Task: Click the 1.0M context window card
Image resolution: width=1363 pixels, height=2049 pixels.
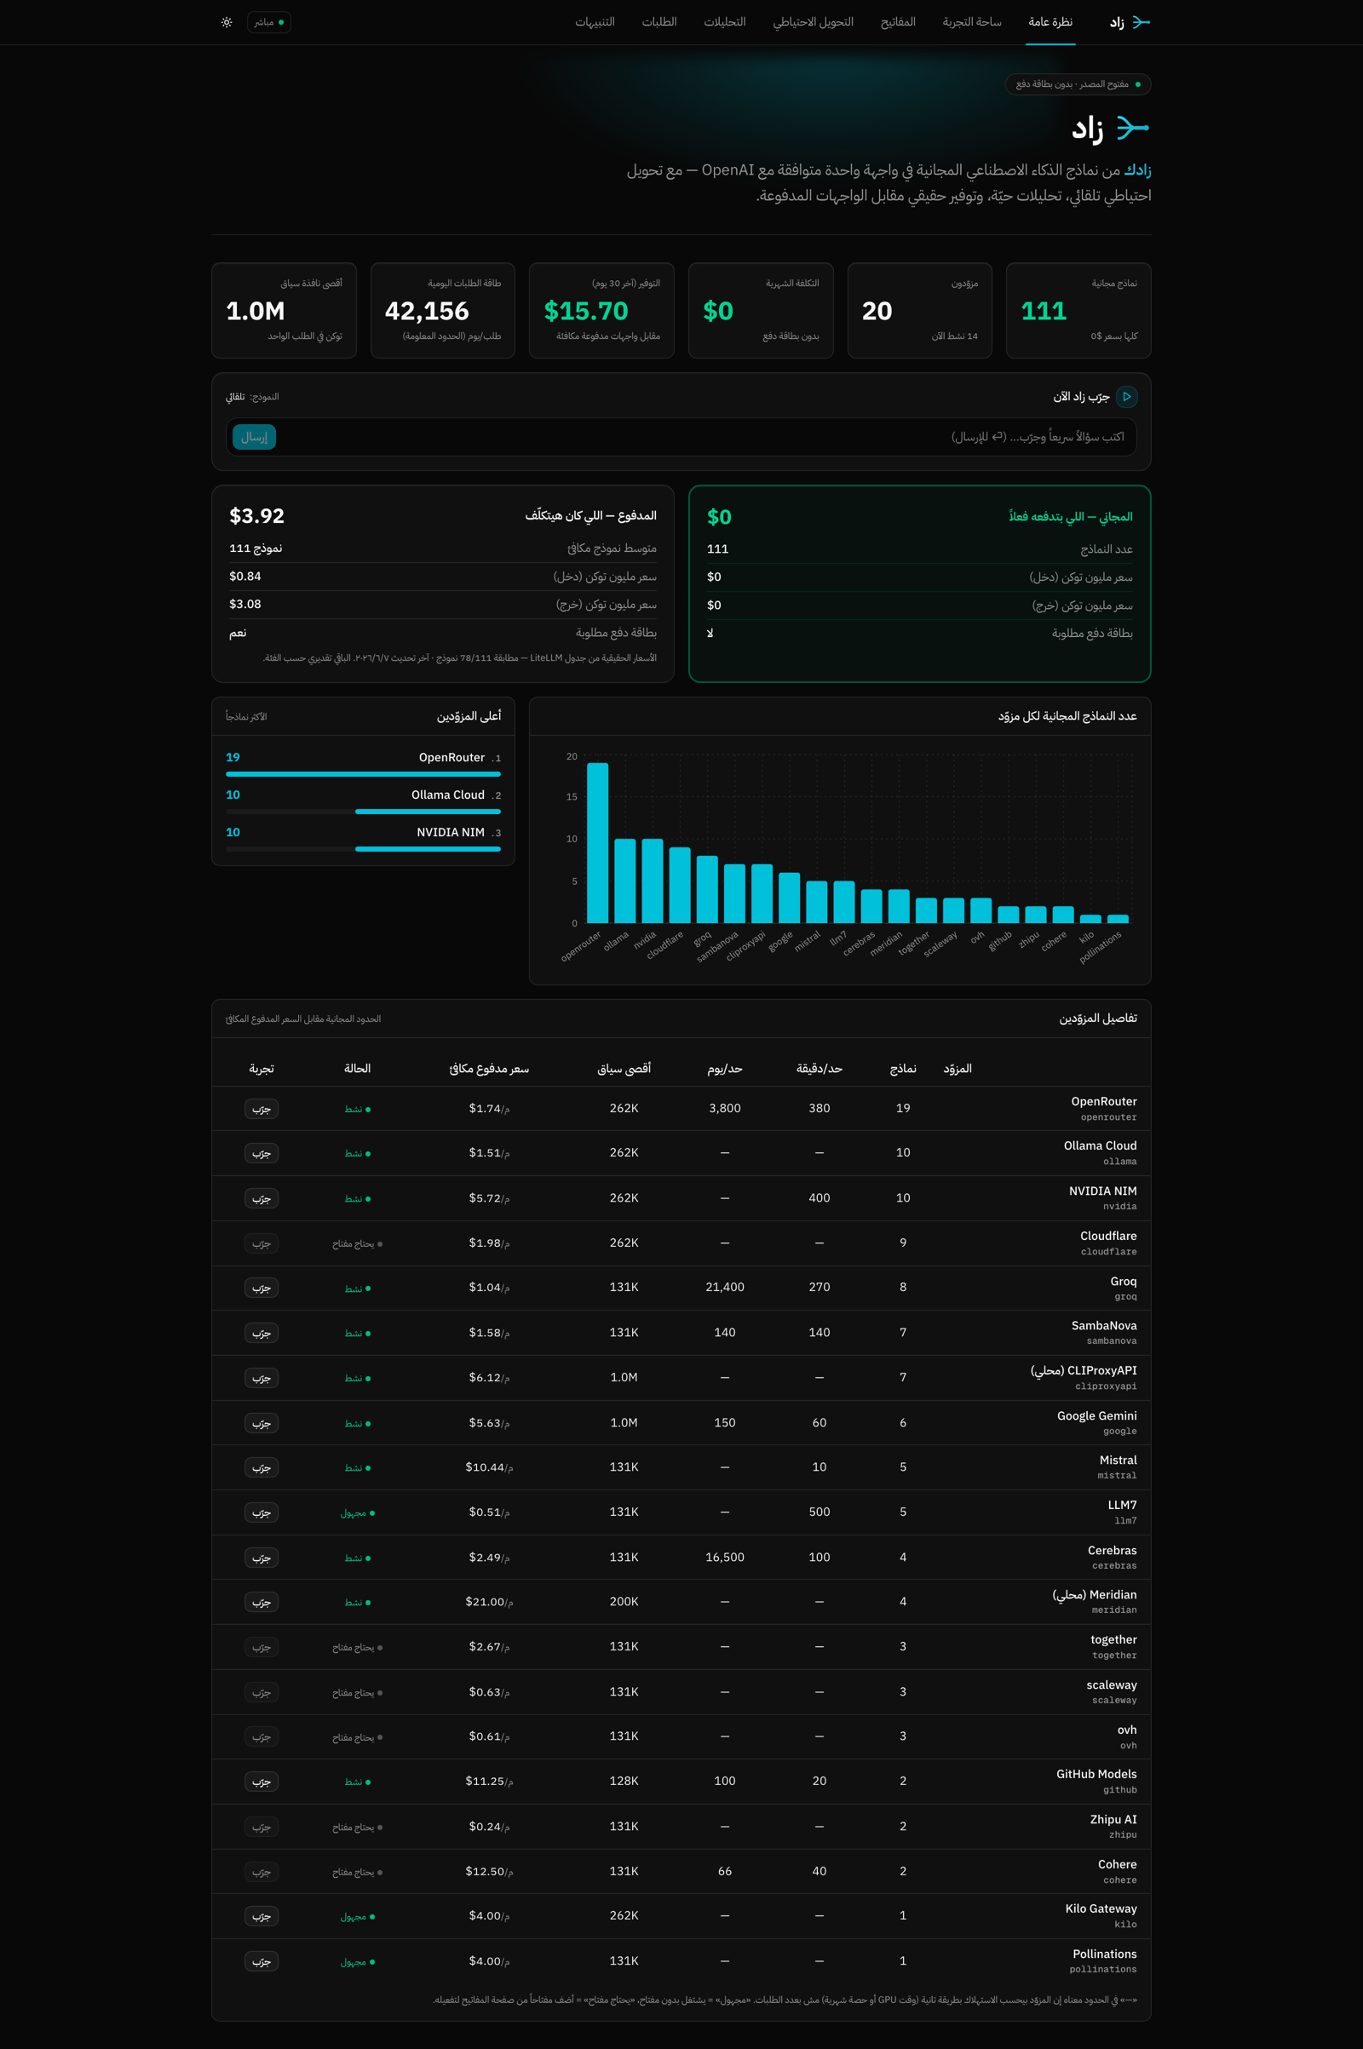Action: (284, 310)
